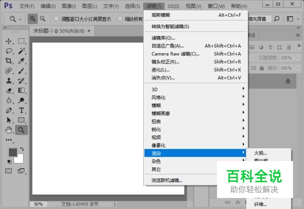
Task: Expand the 3D filter submenu
Action: click(x=196, y=89)
